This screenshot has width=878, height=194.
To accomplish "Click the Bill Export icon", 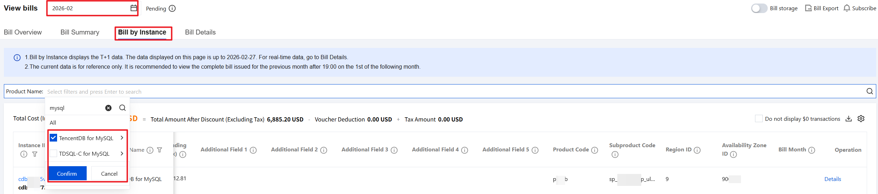I will tap(808, 8).
